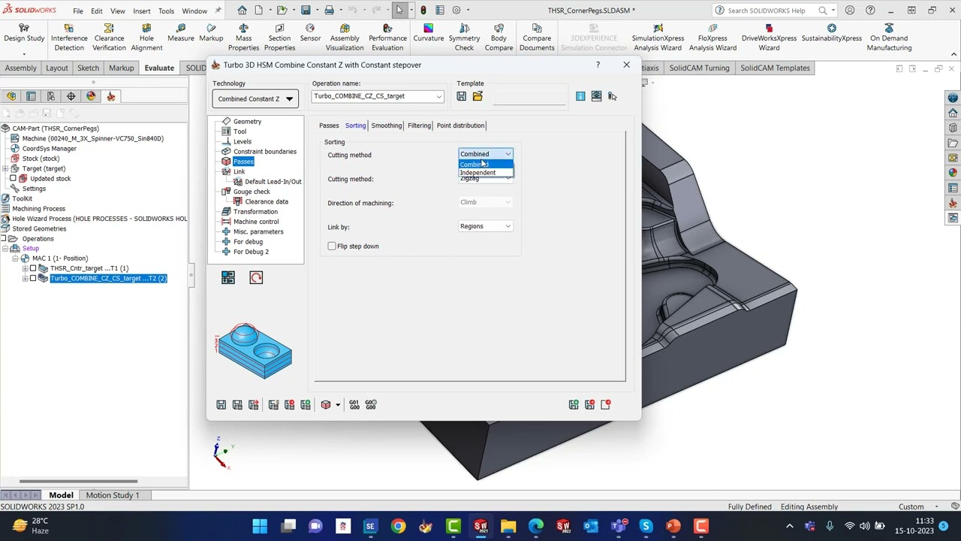The image size is (961, 541).
Task: Toggle checkbox for THSR_Cntr_target operation
Action: (33, 268)
